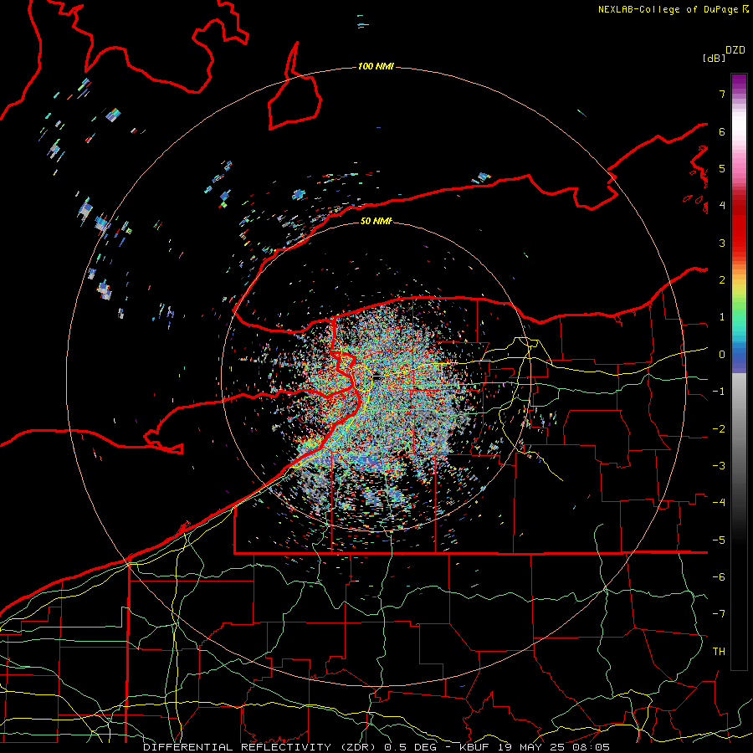Click the 2 value on the color scale

point(722,280)
